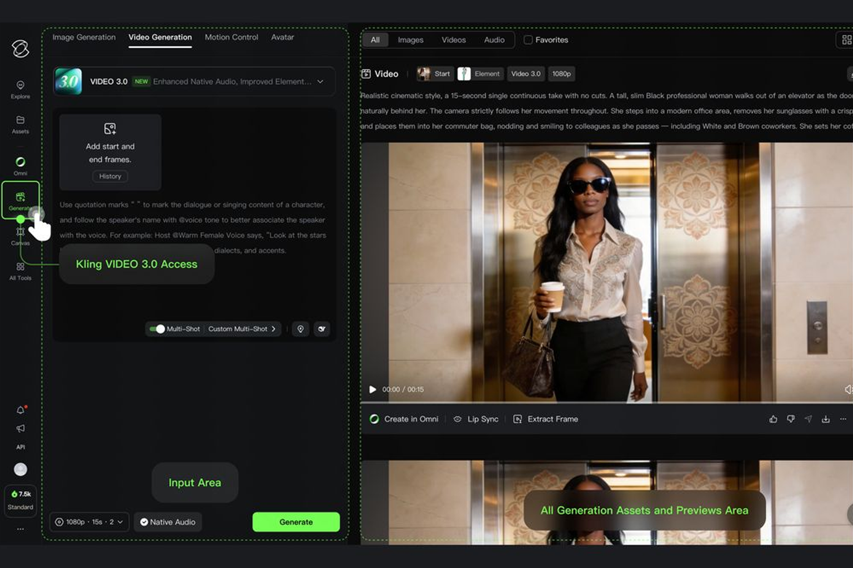Open the 7.5k Standard credits panel
The height and width of the screenshot is (568, 853).
(x=21, y=500)
